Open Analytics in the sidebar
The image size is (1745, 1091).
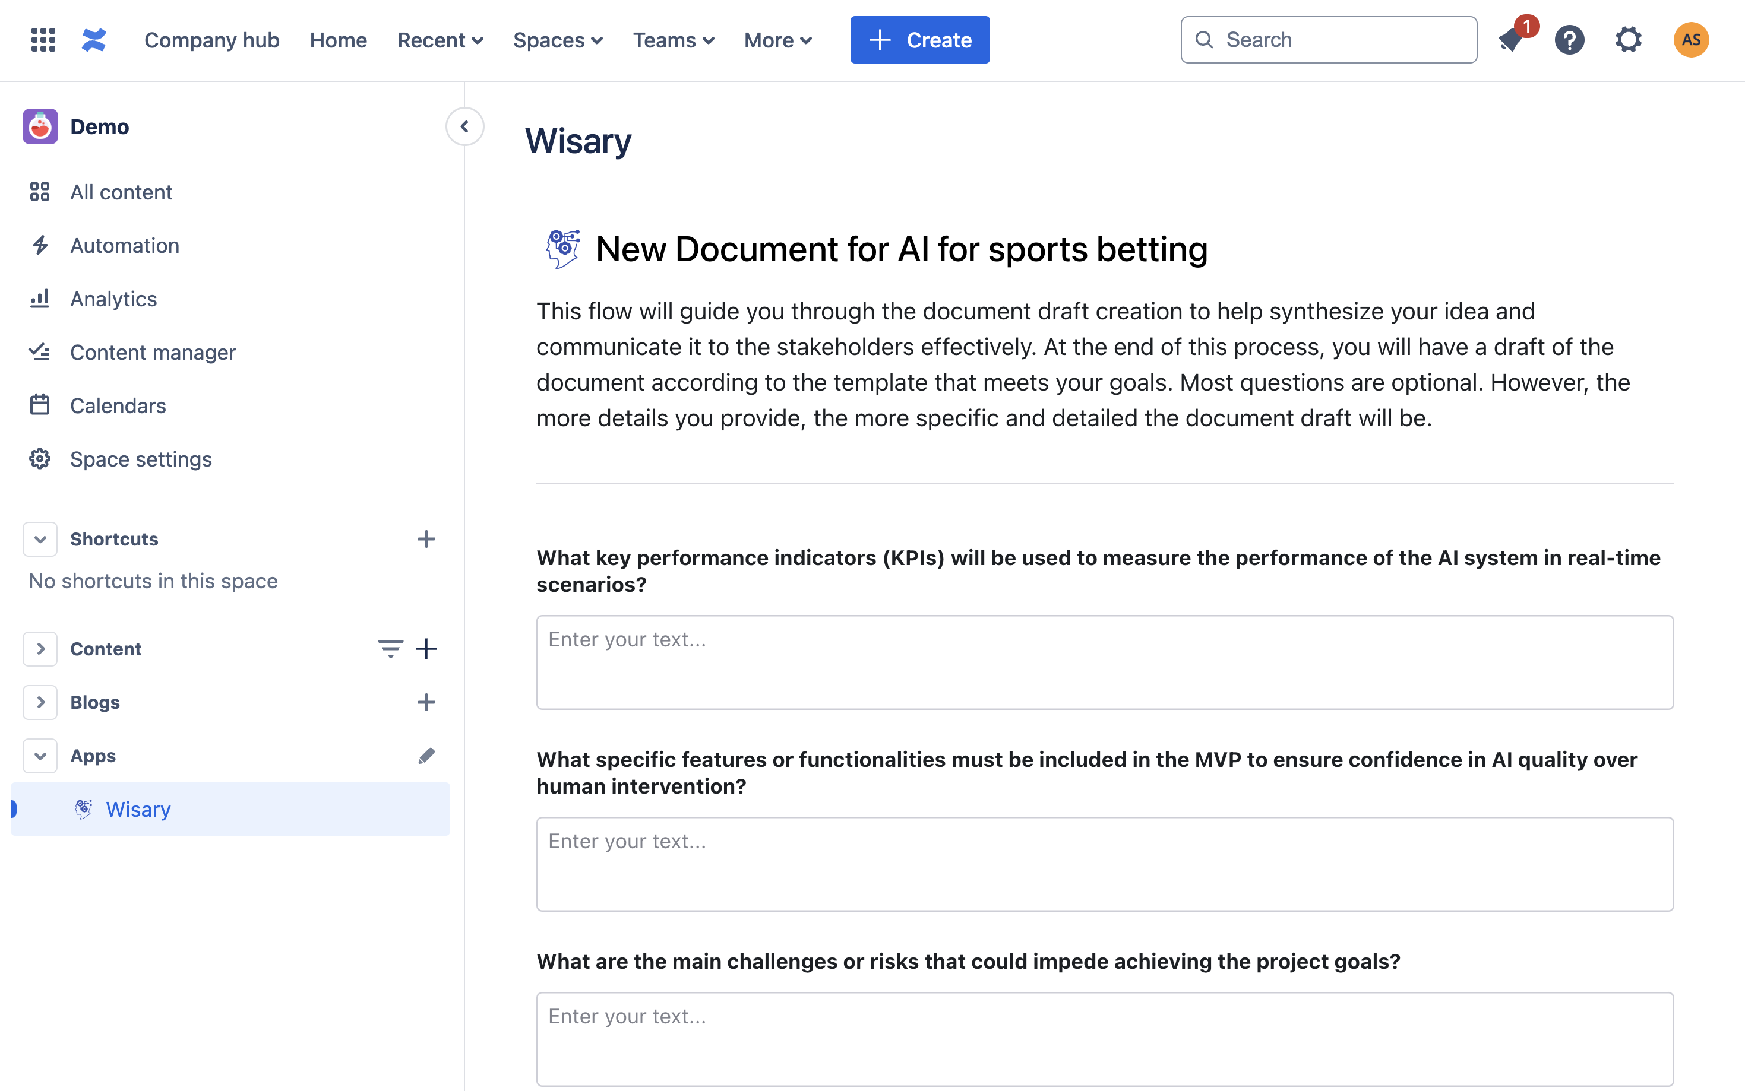pos(113,299)
